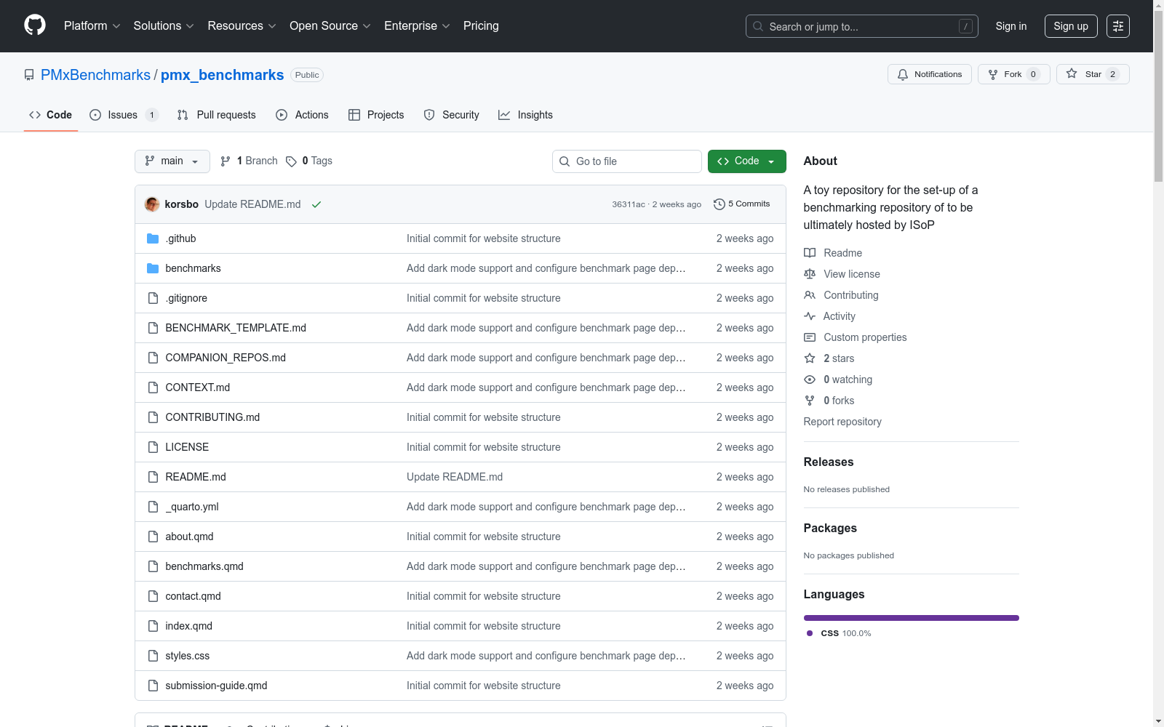Switch to the Code tab
Image resolution: width=1164 pixels, height=727 pixels.
click(x=51, y=115)
